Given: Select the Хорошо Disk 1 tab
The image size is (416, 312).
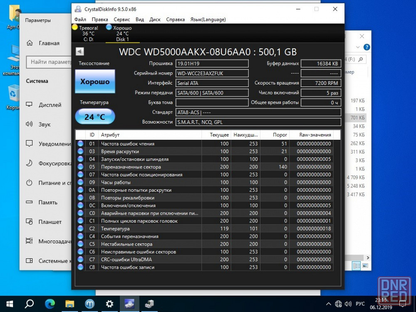Looking at the screenshot, I should (x=122, y=33).
